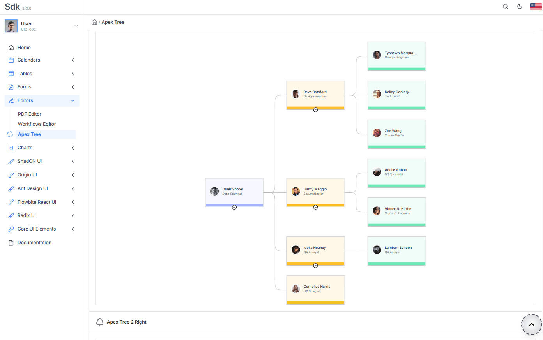The width and height of the screenshot is (543, 340).
Task: Collapse Hardy Maggio's subtree toggle
Action: [x=315, y=207]
